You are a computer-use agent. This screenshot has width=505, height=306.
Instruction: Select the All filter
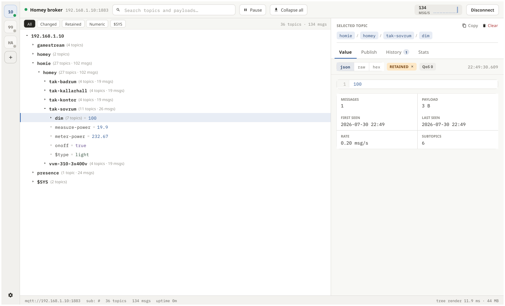(x=29, y=24)
